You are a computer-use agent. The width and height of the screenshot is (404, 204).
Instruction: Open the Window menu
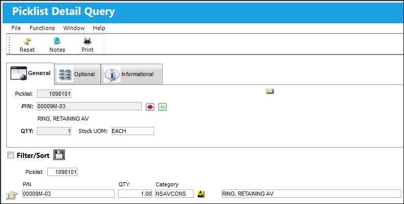point(74,28)
